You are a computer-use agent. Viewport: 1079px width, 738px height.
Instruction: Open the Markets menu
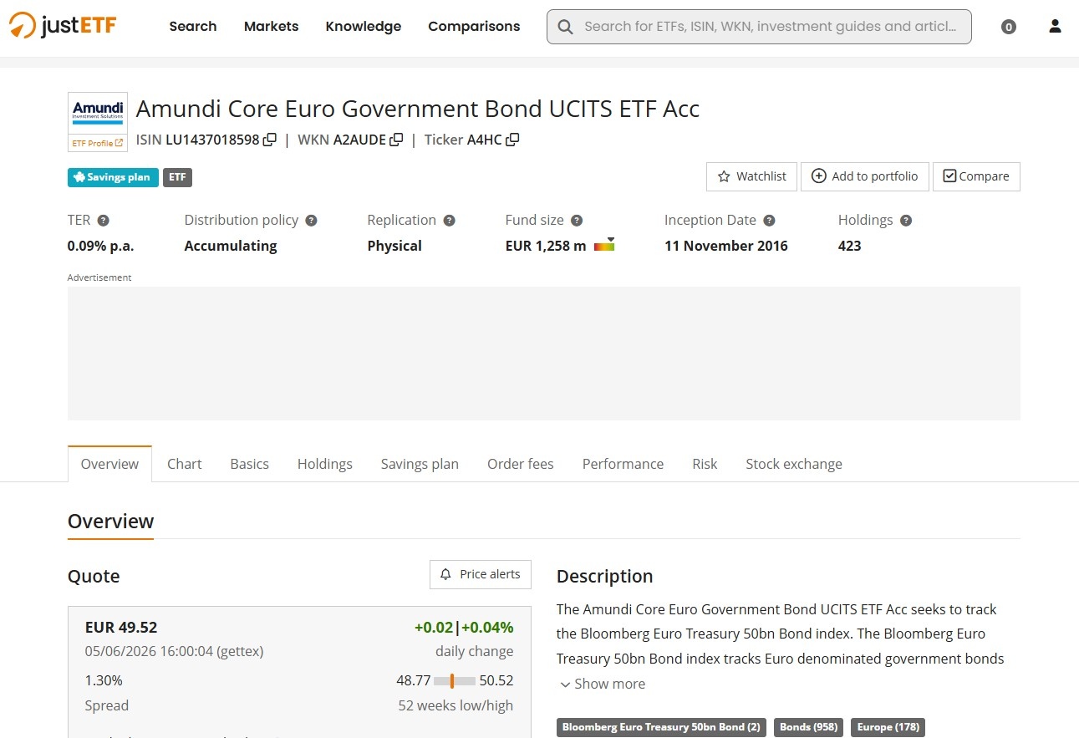pyautogui.click(x=272, y=27)
